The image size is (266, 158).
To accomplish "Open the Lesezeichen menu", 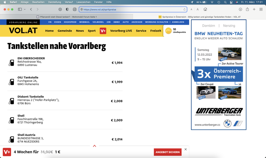I will tap(83, 2).
